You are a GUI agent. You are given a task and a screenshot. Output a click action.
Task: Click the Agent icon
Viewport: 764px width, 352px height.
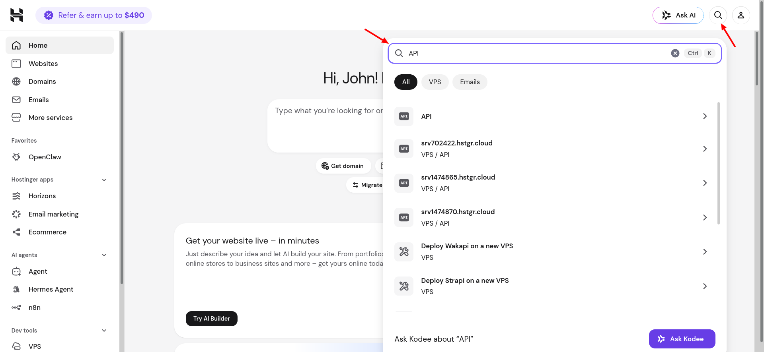pyautogui.click(x=16, y=271)
